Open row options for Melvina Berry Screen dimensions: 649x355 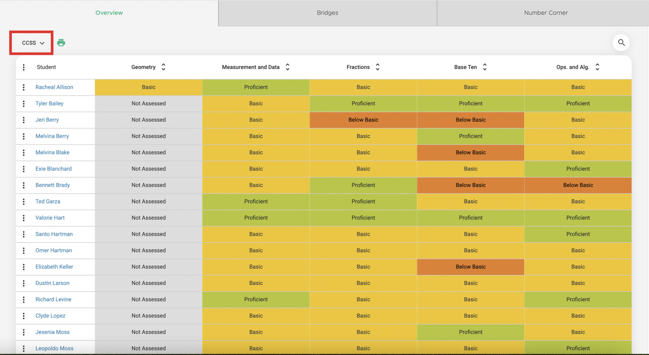point(24,136)
